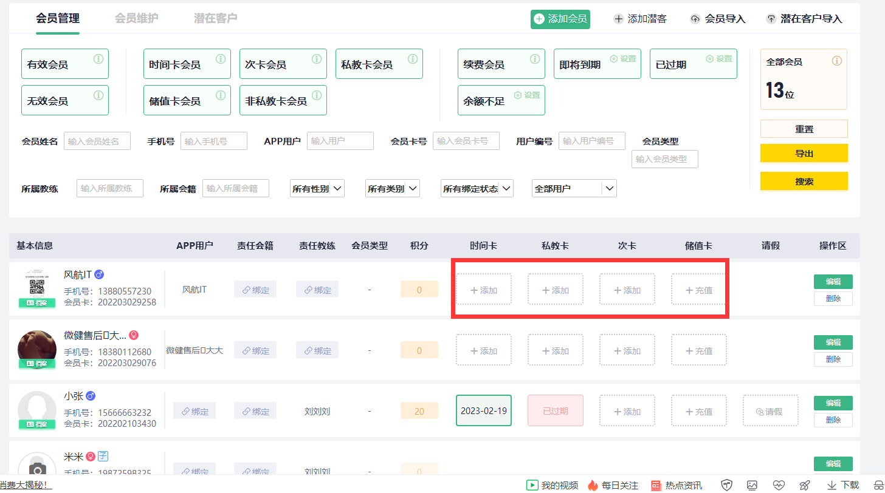Screen dimensions: 885x493
Task: Toggle the 时间卡会员 filter card
Action: point(187,64)
